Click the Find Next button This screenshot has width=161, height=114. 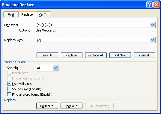(120, 55)
